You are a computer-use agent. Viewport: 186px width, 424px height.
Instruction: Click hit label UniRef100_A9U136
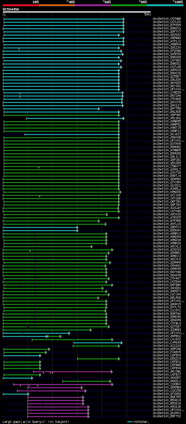(x=167, y=407)
